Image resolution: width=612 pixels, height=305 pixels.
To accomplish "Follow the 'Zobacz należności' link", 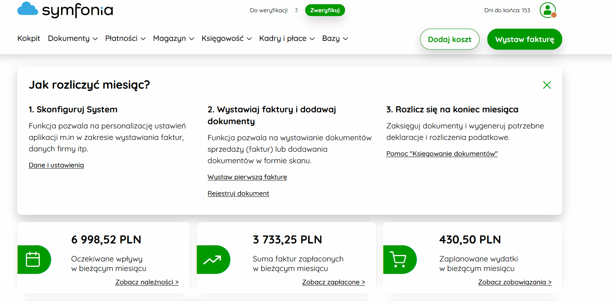I will point(147,282).
